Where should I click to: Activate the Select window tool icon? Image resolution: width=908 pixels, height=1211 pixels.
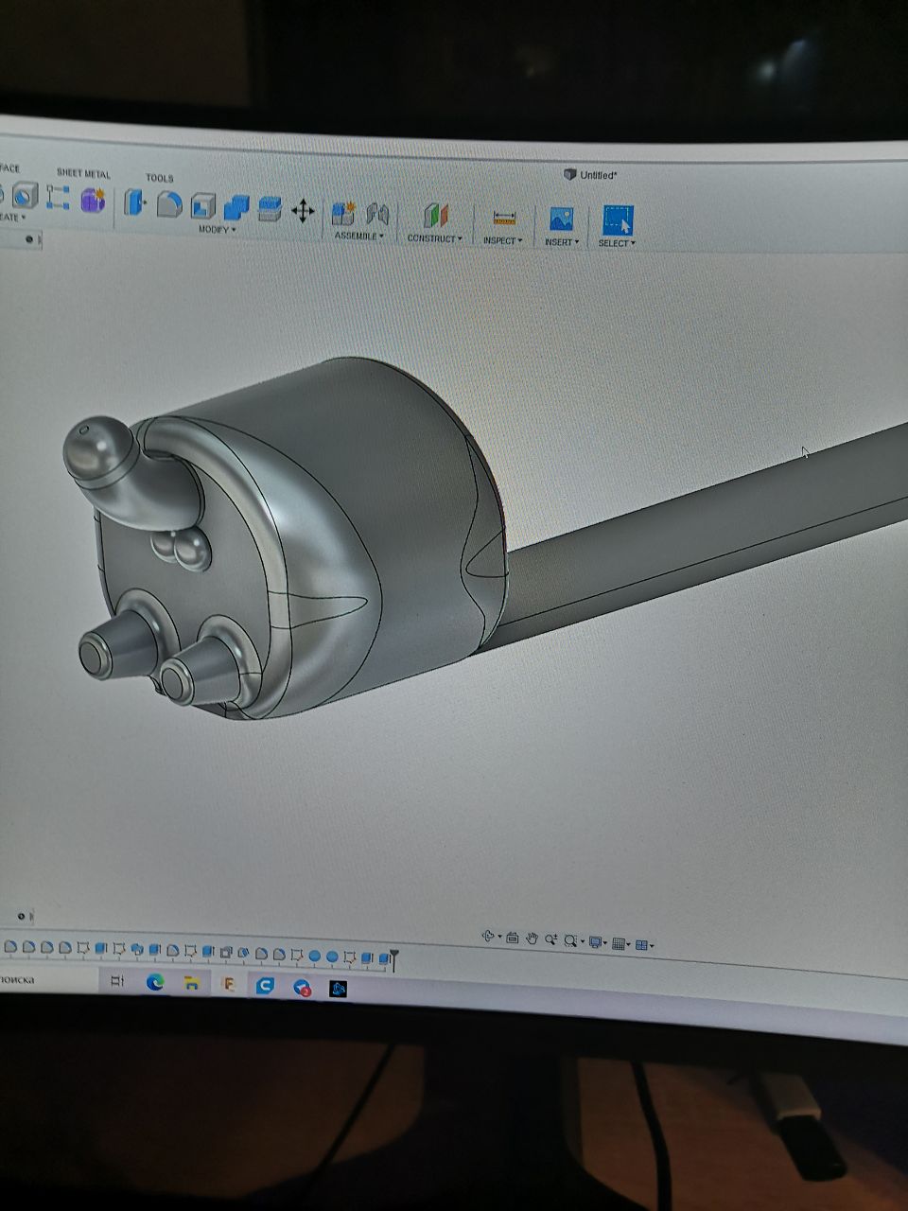(x=618, y=220)
